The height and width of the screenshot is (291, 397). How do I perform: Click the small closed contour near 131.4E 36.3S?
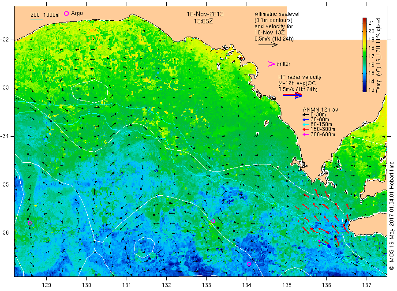[144, 247]
